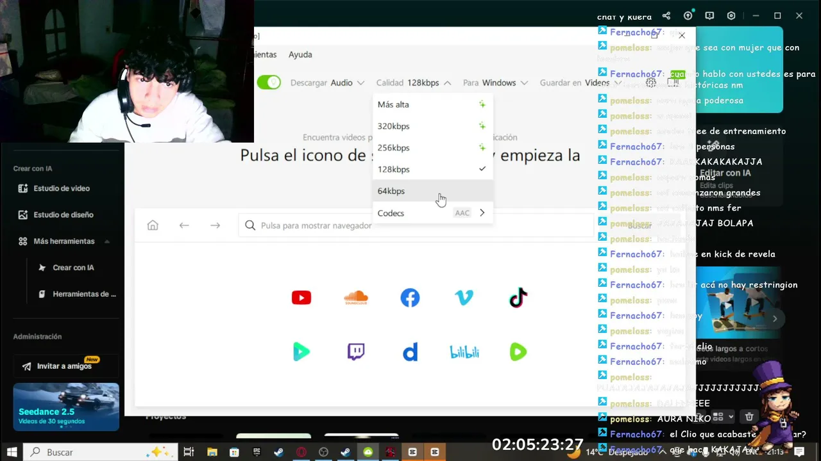Select 256kbps quality option
This screenshot has width=821, height=461.
click(432, 148)
